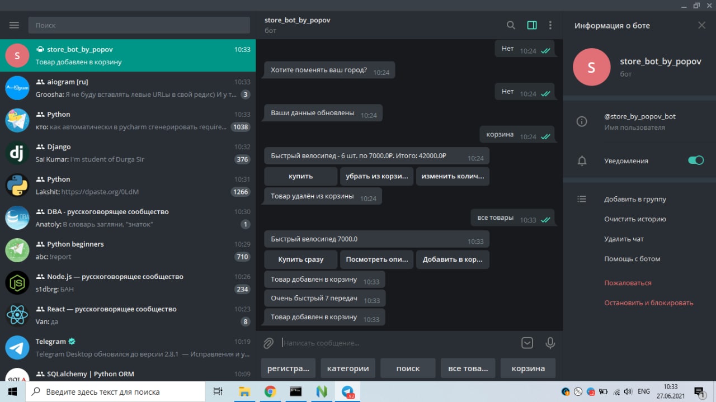
Task: Open Python chat with 1038 unread
Action: pyautogui.click(x=128, y=121)
